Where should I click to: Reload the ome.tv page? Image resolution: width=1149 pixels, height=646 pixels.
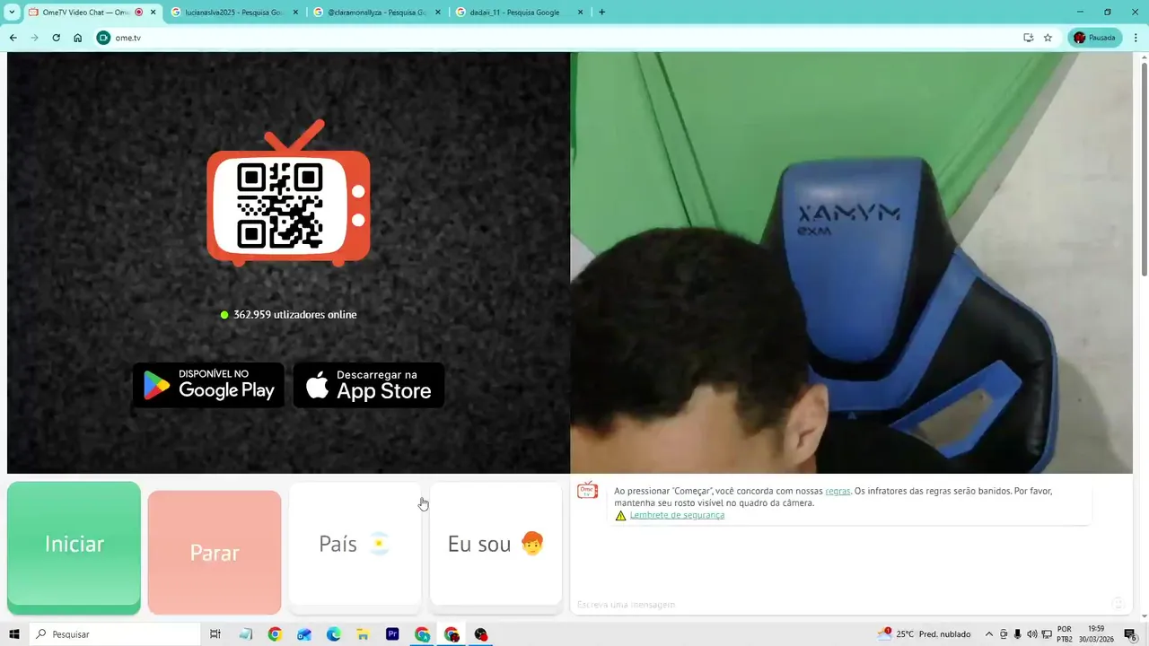[x=56, y=38]
